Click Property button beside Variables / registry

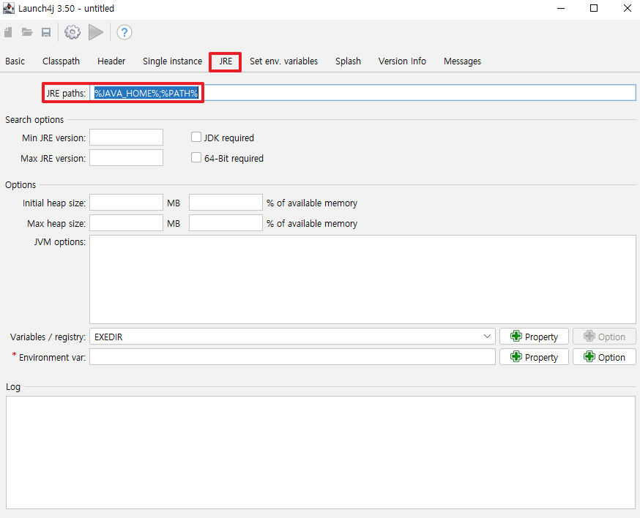(534, 337)
